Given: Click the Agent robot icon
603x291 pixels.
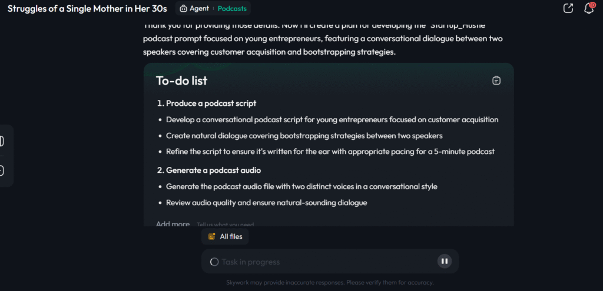Looking at the screenshot, I should [184, 9].
